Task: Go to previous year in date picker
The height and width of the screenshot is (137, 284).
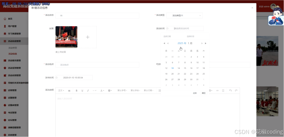Action: point(165,43)
